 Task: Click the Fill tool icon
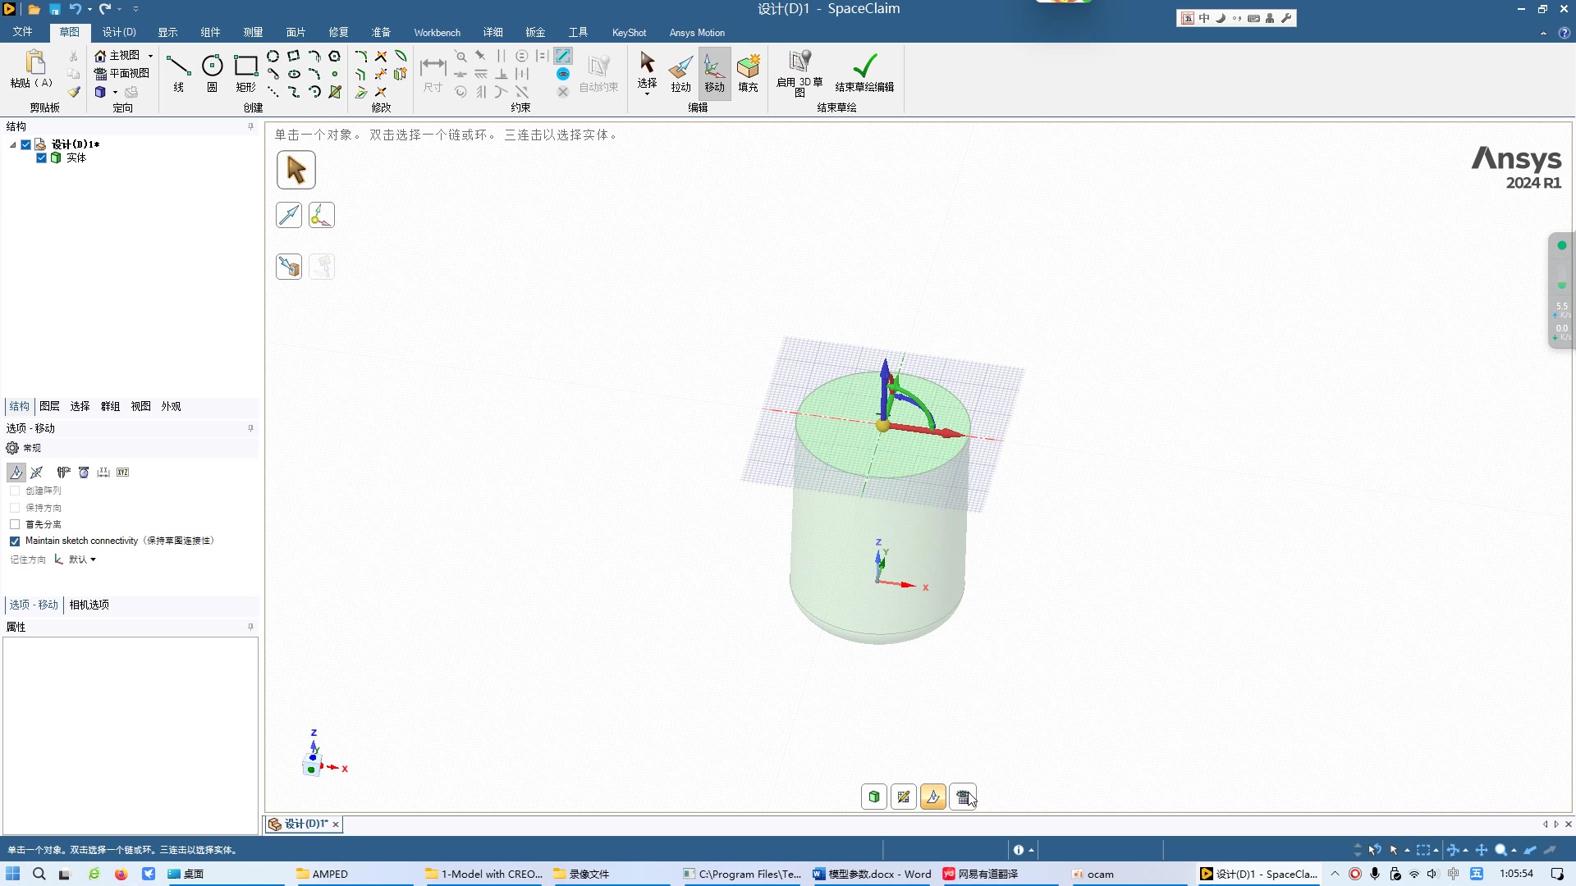(x=748, y=72)
